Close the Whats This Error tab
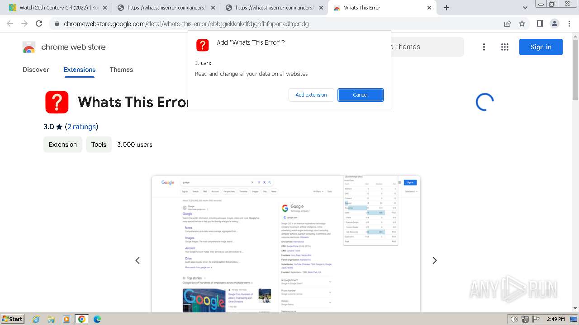The height and width of the screenshot is (325, 579). click(429, 8)
